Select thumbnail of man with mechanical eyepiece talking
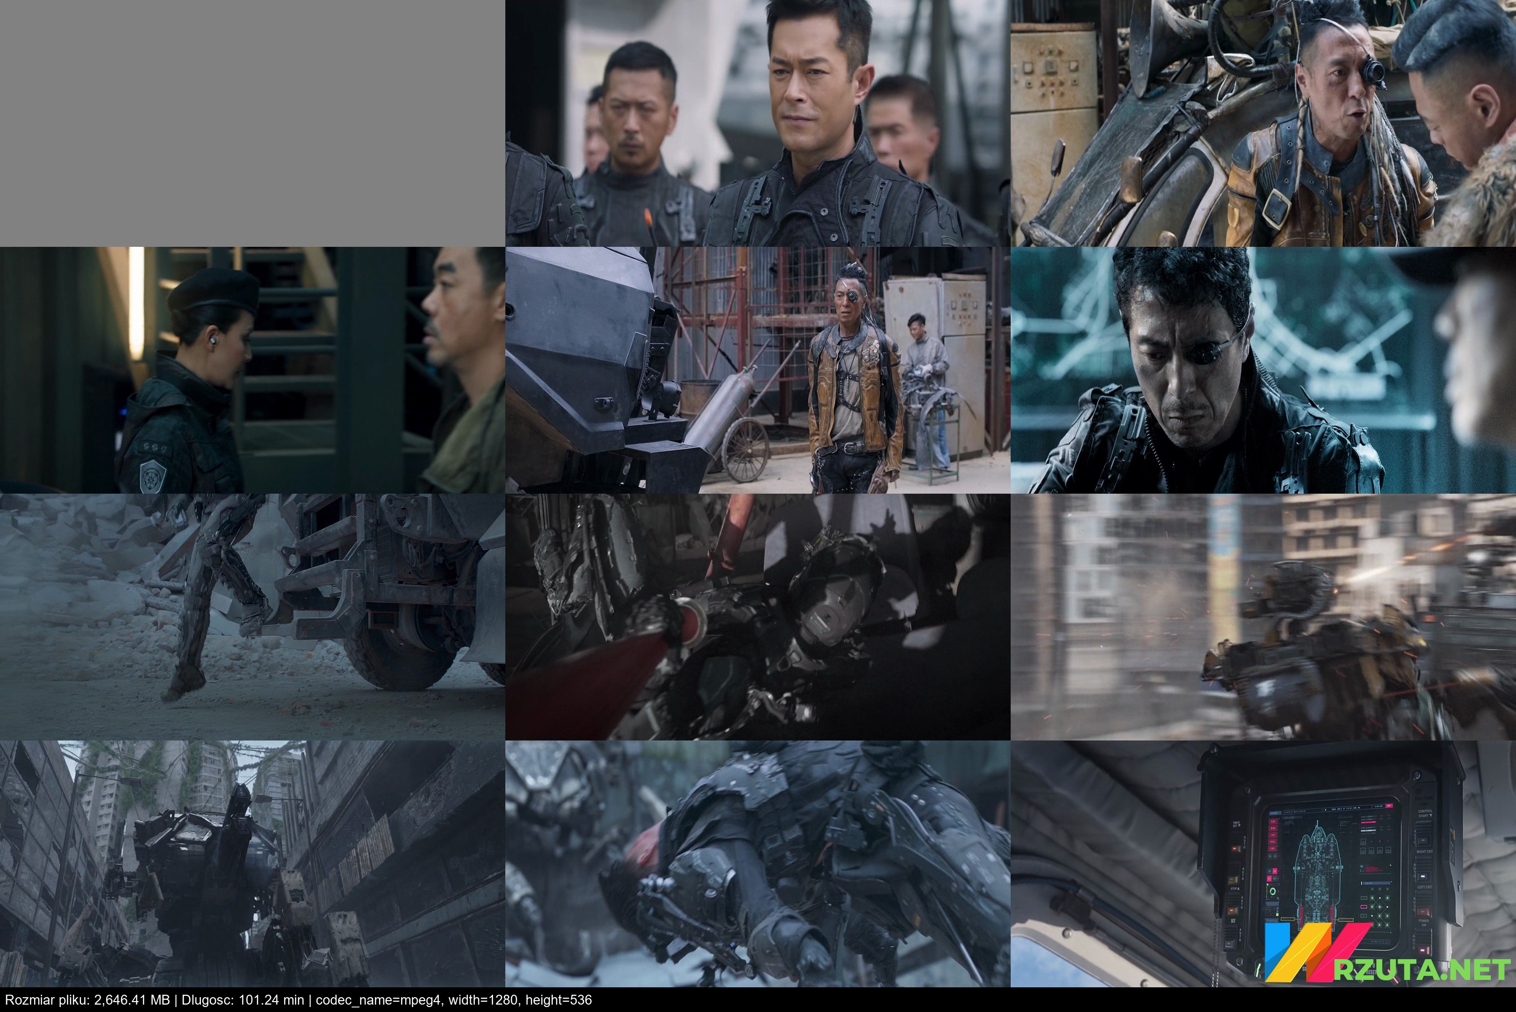 [x=1263, y=122]
